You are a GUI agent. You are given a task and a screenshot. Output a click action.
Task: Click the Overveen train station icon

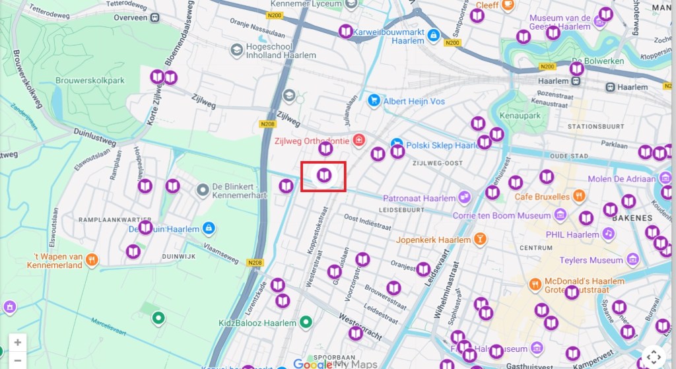click(x=154, y=18)
